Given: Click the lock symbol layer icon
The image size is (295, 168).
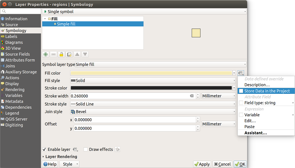Looking at the screenshot, I should pyautogui.click(x=61, y=54).
